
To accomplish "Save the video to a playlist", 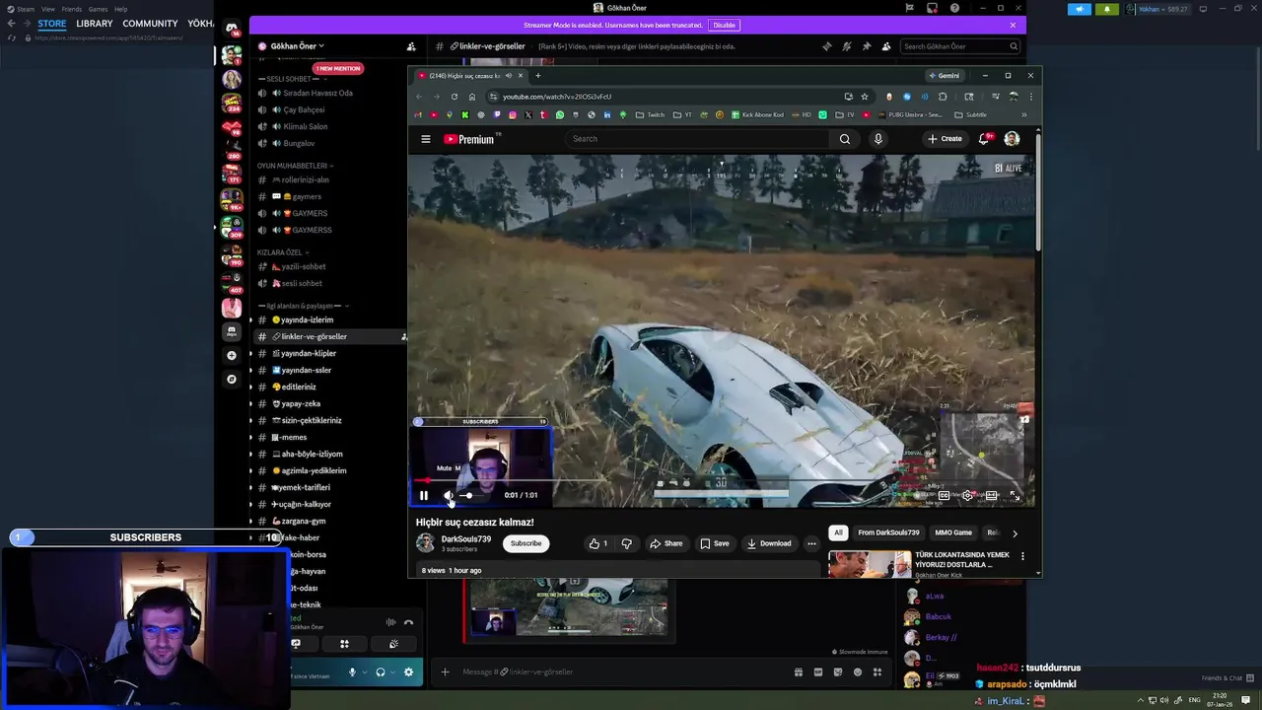I will (x=715, y=543).
